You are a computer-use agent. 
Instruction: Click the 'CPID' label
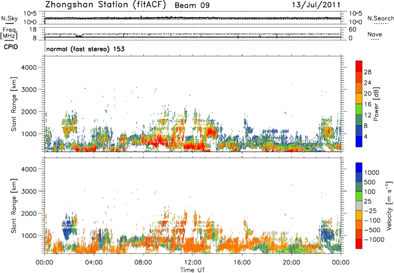coord(11,47)
